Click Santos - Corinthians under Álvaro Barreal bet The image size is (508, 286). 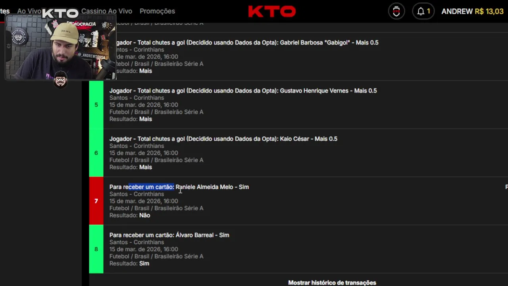[x=137, y=242]
